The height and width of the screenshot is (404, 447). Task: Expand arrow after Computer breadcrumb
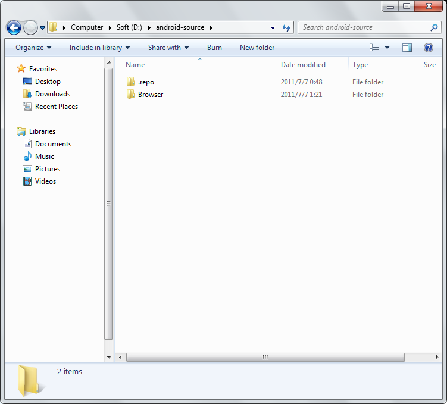point(110,27)
